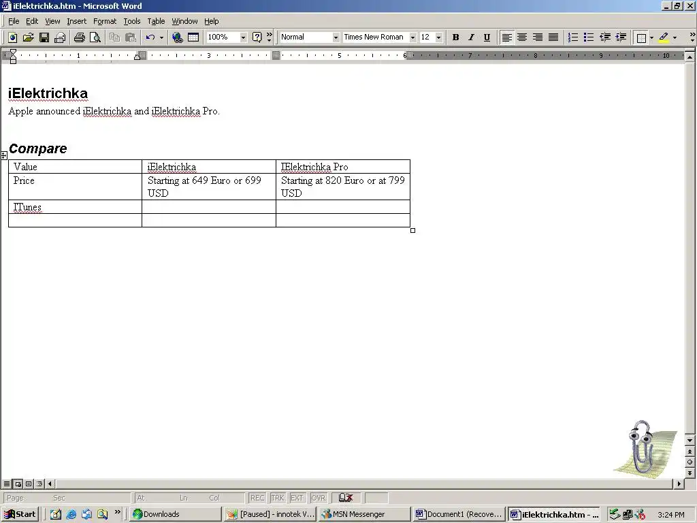Open the Table menu

tap(156, 21)
